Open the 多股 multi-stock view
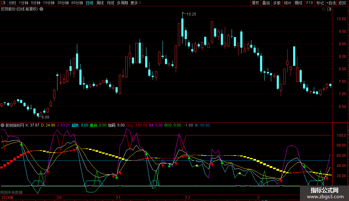 point(277,3)
